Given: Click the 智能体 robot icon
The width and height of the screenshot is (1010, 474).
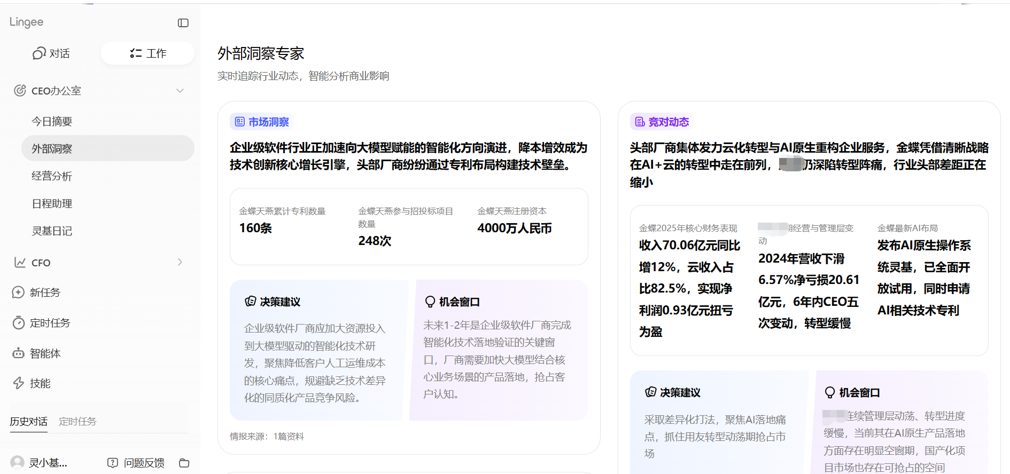Looking at the screenshot, I should coord(18,353).
